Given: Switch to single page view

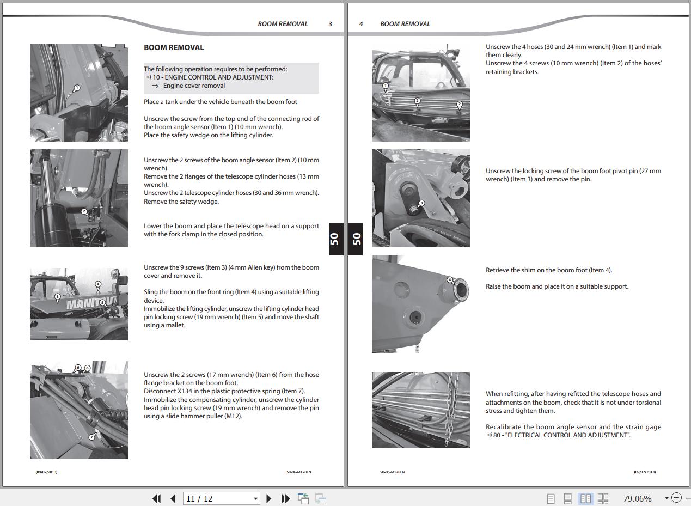Looking at the screenshot, I should click(x=551, y=498).
